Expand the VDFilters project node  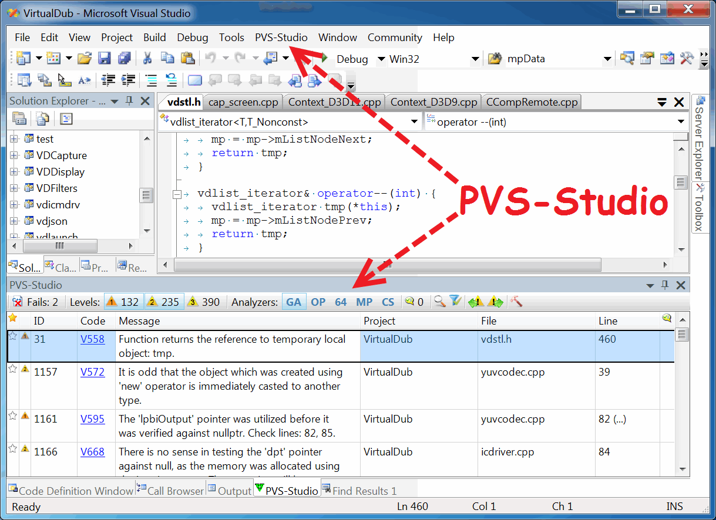(14, 188)
